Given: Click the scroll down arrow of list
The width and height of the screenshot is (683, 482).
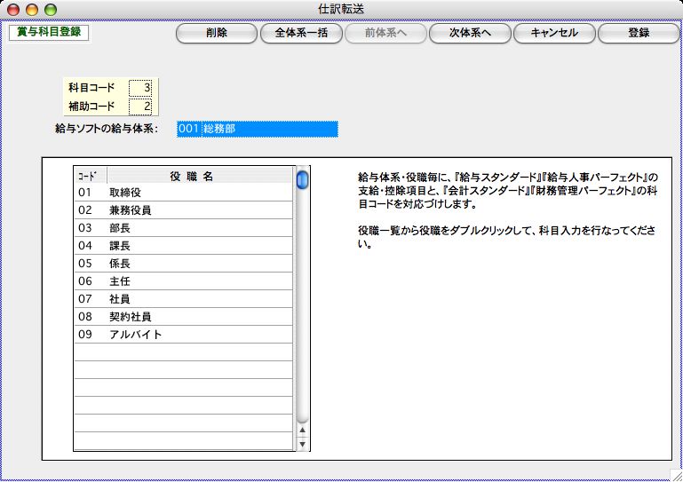Looking at the screenshot, I should pyautogui.click(x=302, y=444).
